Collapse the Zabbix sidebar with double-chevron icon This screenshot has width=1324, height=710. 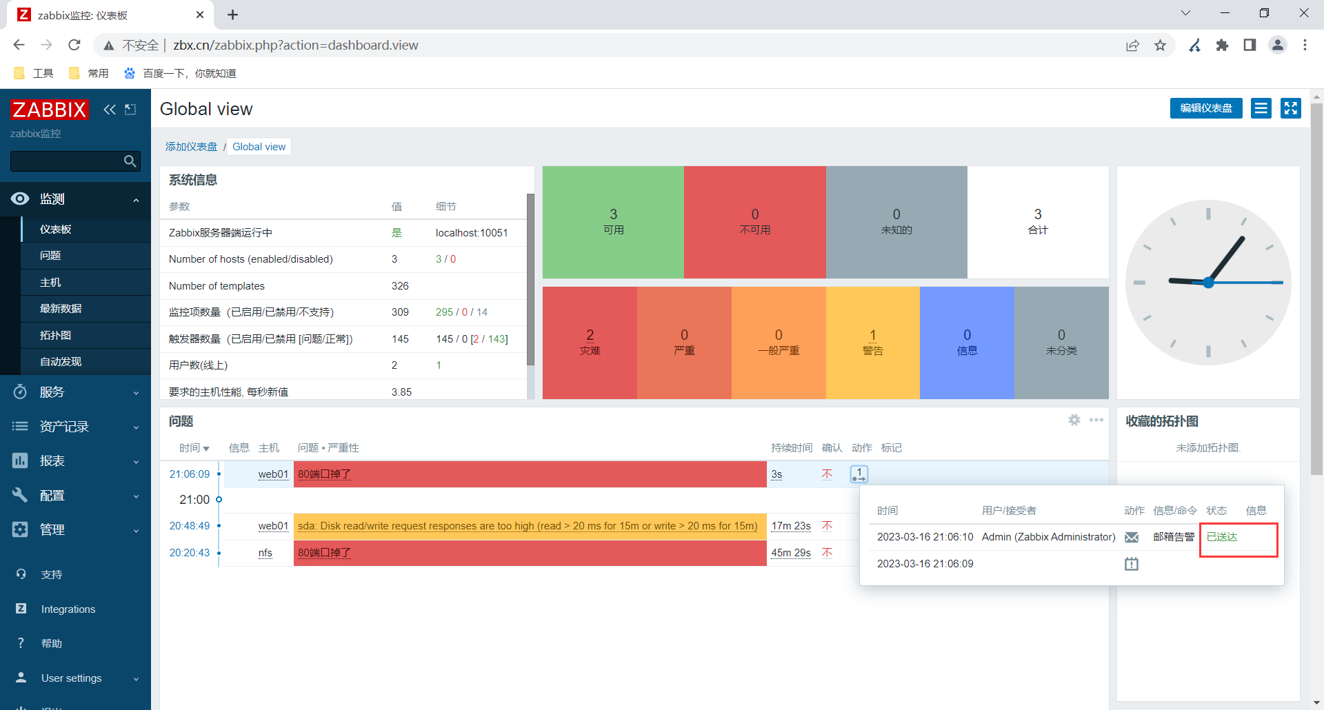(110, 110)
